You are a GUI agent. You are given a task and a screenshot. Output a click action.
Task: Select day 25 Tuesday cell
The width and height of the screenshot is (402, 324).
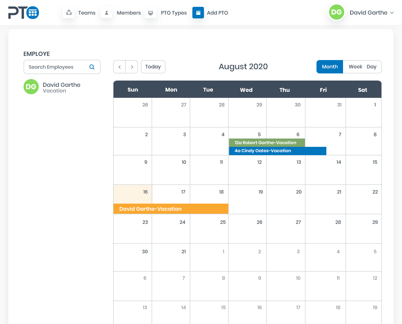pyautogui.click(x=209, y=229)
